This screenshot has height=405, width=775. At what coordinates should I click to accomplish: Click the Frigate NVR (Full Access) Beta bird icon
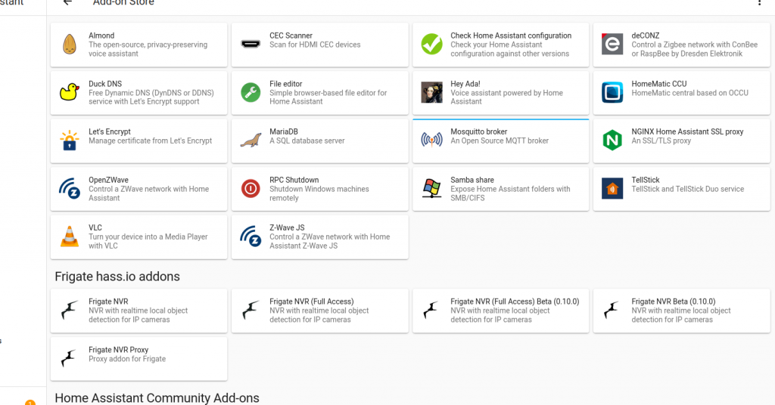pos(431,311)
